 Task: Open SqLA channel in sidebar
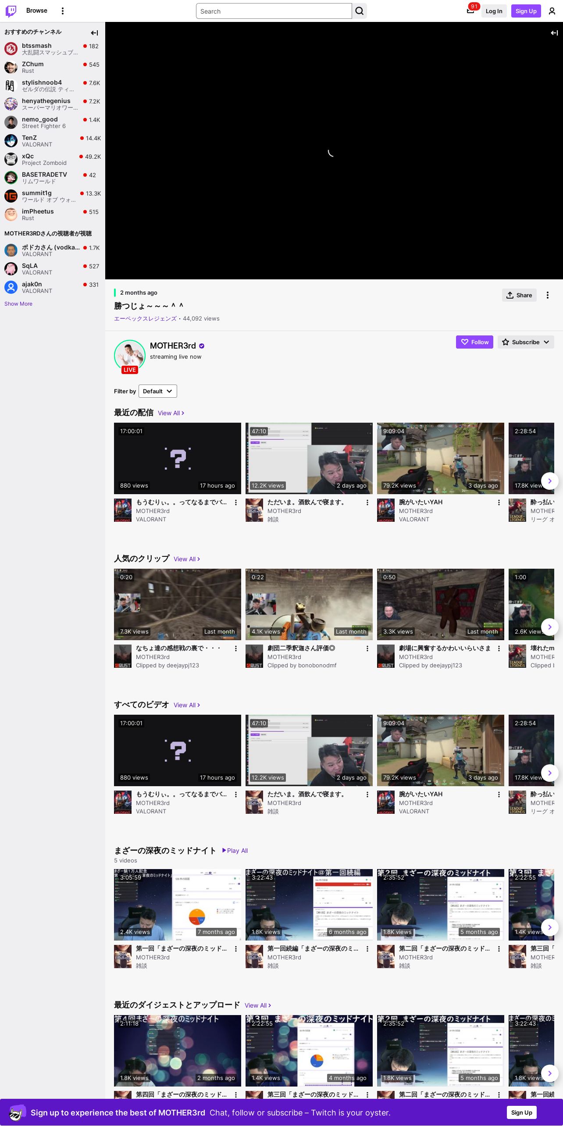point(53,269)
